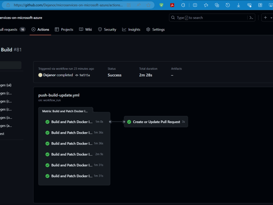Open the Settings tab
The width and height of the screenshot is (273, 205).
156,29
